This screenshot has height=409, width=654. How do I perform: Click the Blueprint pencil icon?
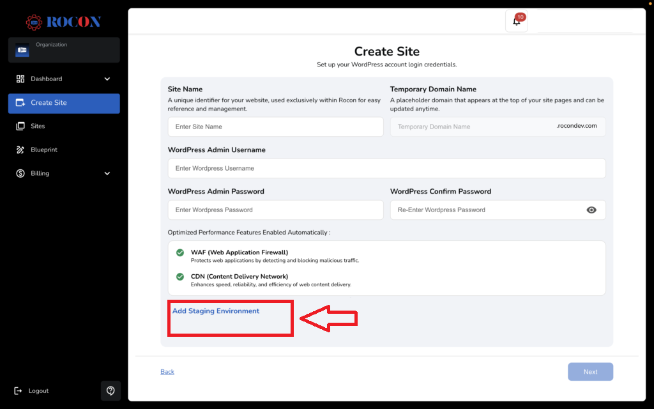pyautogui.click(x=20, y=150)
